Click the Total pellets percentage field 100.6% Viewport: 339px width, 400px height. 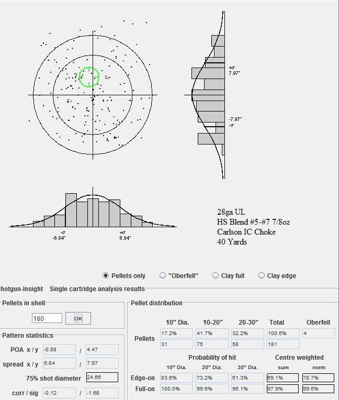coord(283,333)
